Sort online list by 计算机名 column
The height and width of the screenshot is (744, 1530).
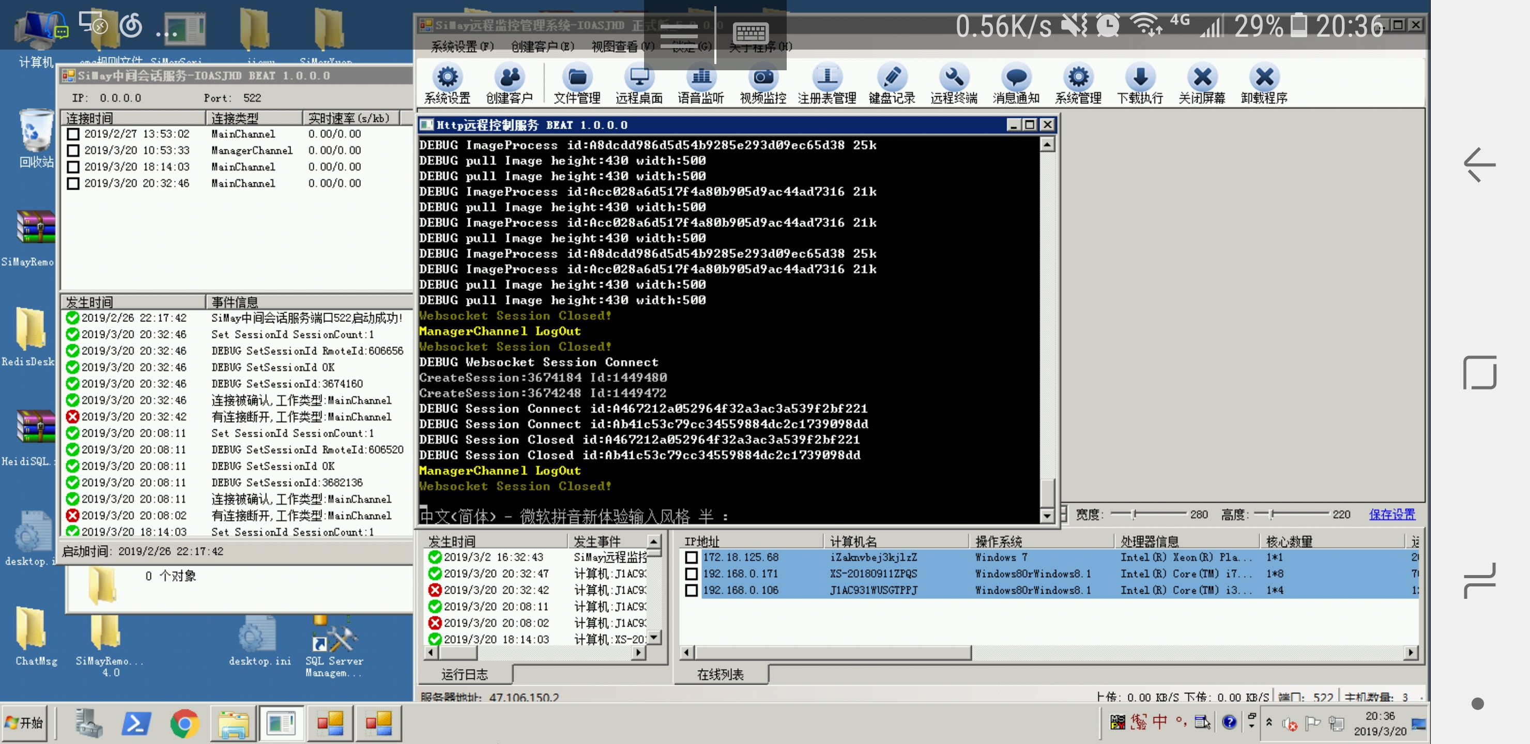896,541
